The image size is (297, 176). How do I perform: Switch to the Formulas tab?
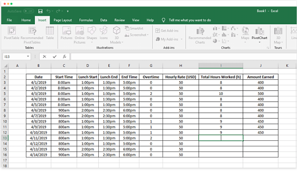86,20
